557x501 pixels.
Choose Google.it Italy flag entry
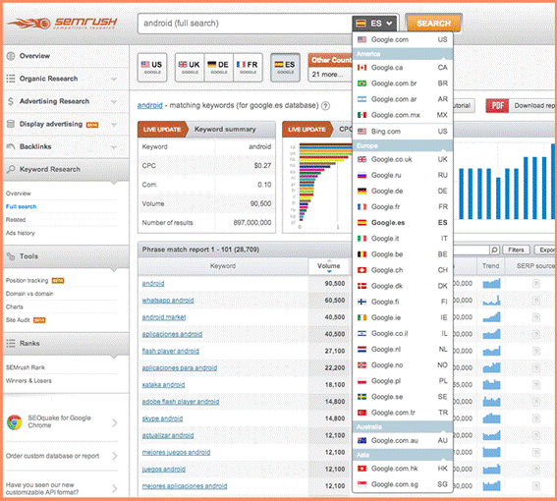(x=403, y=239)
